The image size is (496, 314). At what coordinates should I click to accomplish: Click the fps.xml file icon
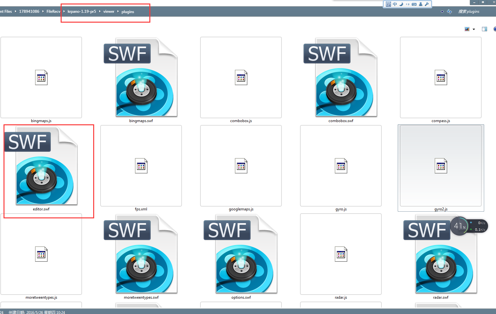pos(141,166)
